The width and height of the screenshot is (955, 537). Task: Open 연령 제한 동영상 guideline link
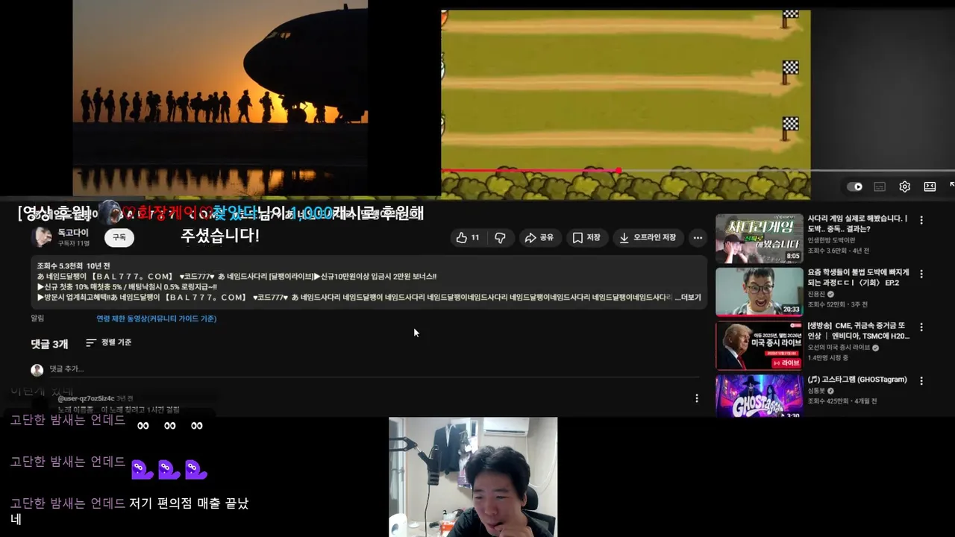156,318
